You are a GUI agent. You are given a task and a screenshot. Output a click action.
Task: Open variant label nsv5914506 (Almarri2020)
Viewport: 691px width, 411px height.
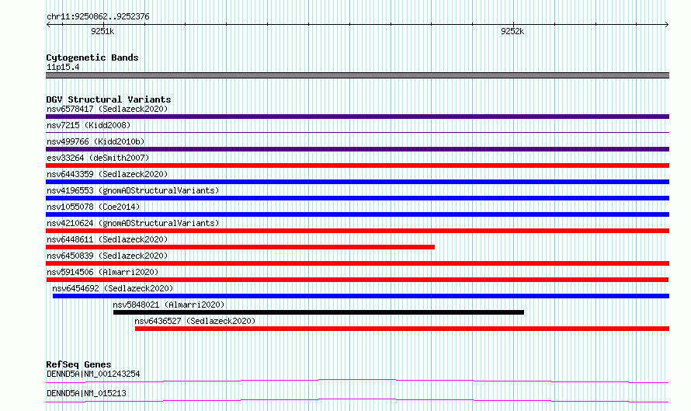[x=102, y=272]
